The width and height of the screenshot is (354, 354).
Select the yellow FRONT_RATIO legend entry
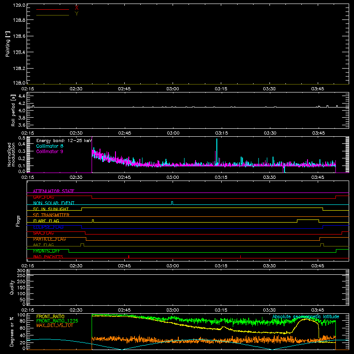pyautogui.click(x=50, y=316)
